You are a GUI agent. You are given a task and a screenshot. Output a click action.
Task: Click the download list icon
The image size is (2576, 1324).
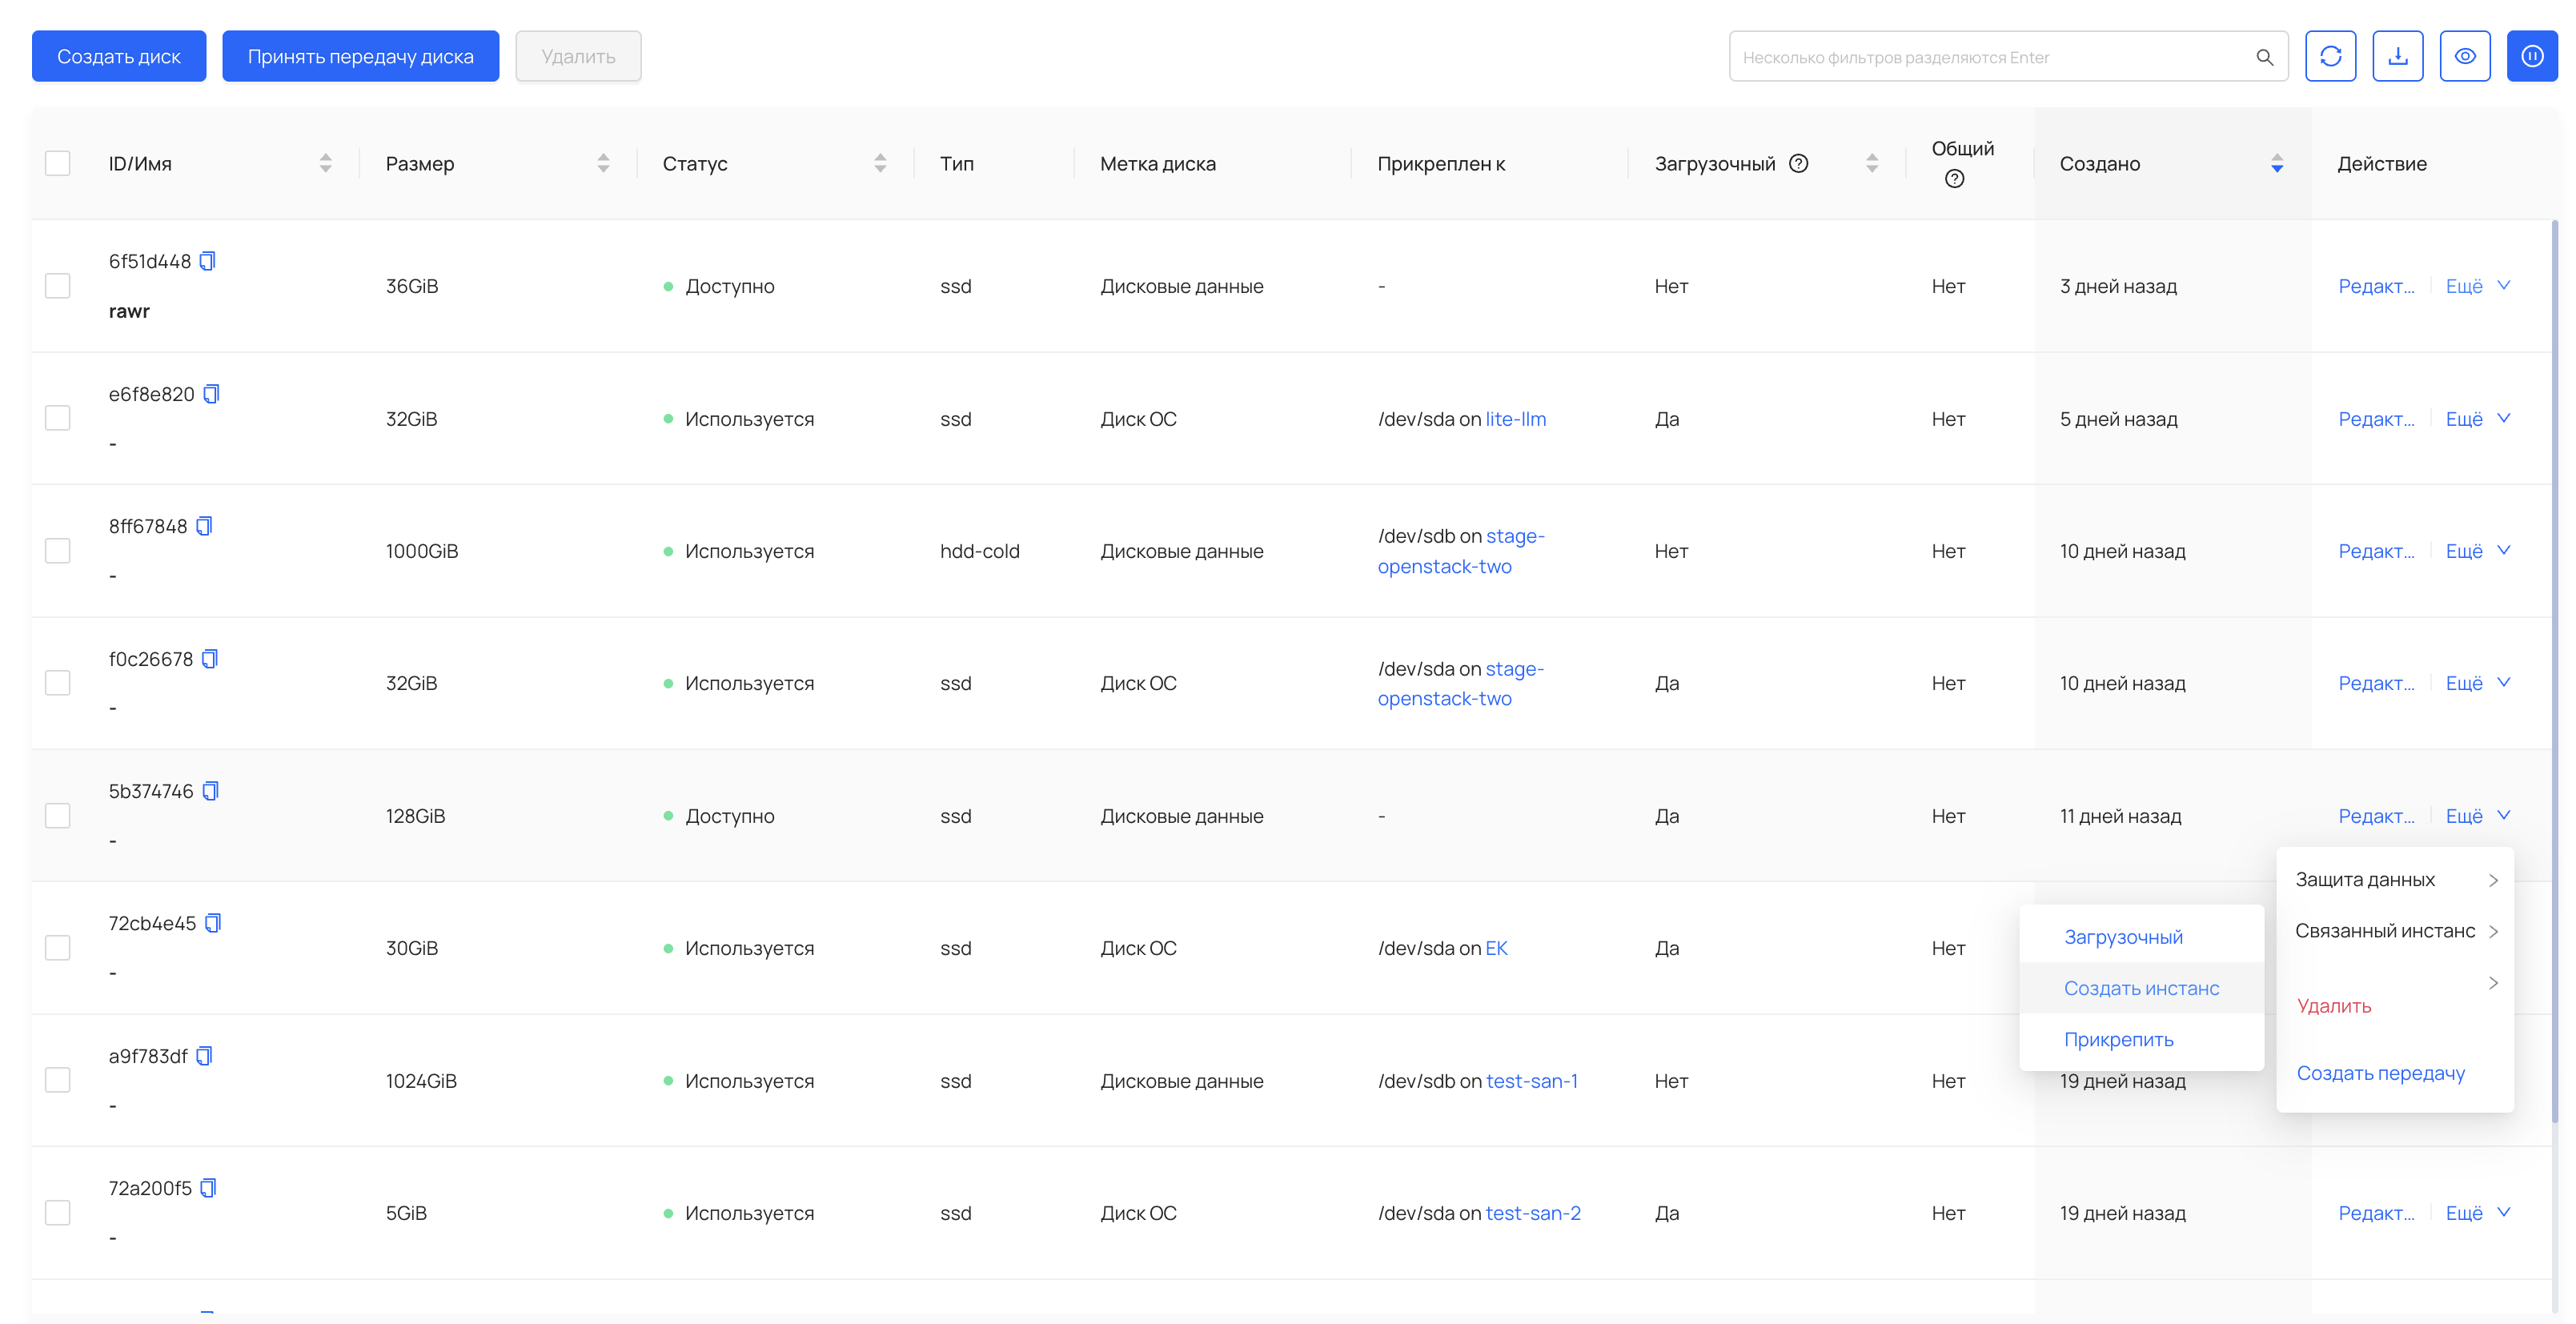click(2397, 56)
